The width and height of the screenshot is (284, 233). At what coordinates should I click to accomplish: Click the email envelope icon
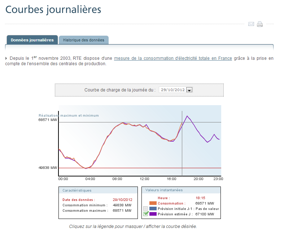tap(251, 24)
